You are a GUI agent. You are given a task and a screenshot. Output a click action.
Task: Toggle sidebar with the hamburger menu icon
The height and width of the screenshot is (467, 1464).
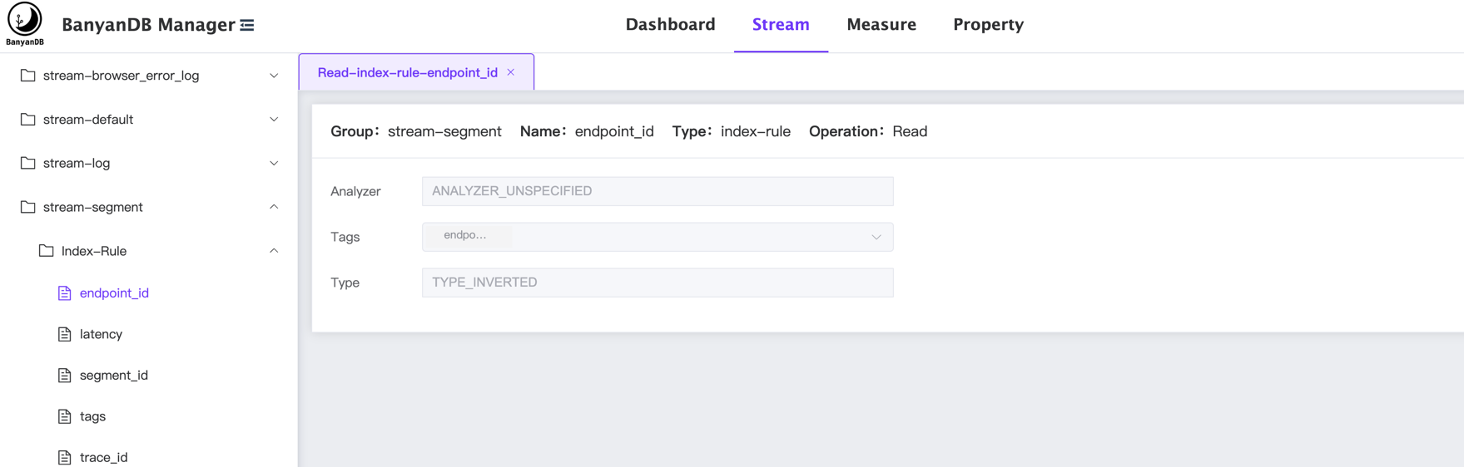point(247,25)
